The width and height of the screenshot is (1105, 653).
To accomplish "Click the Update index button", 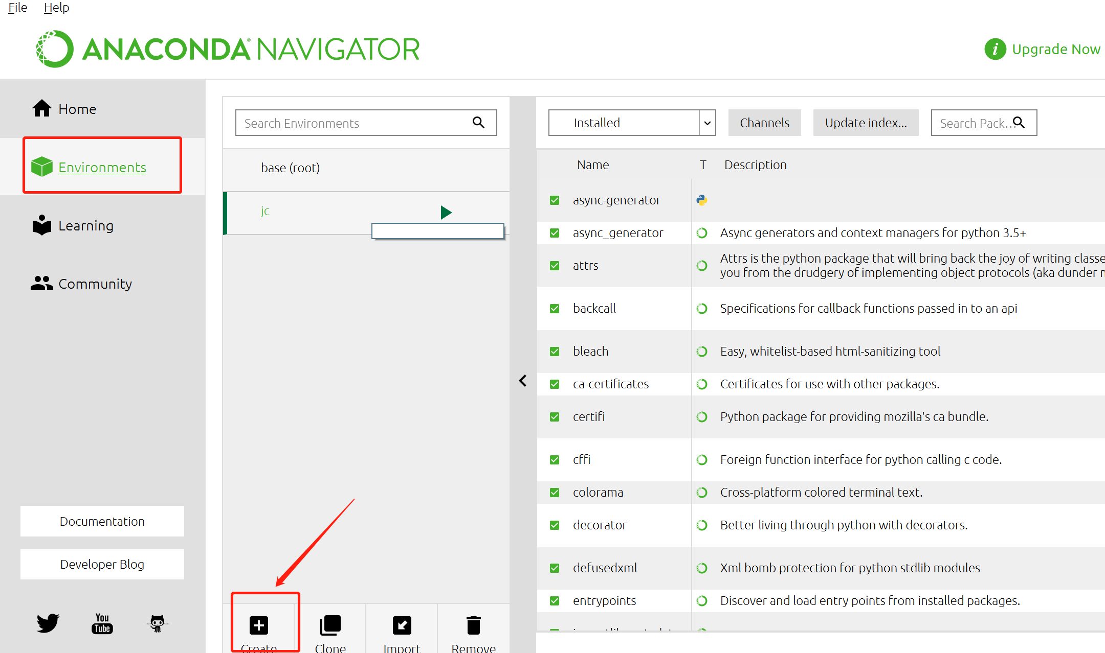I will coord(866,123).
